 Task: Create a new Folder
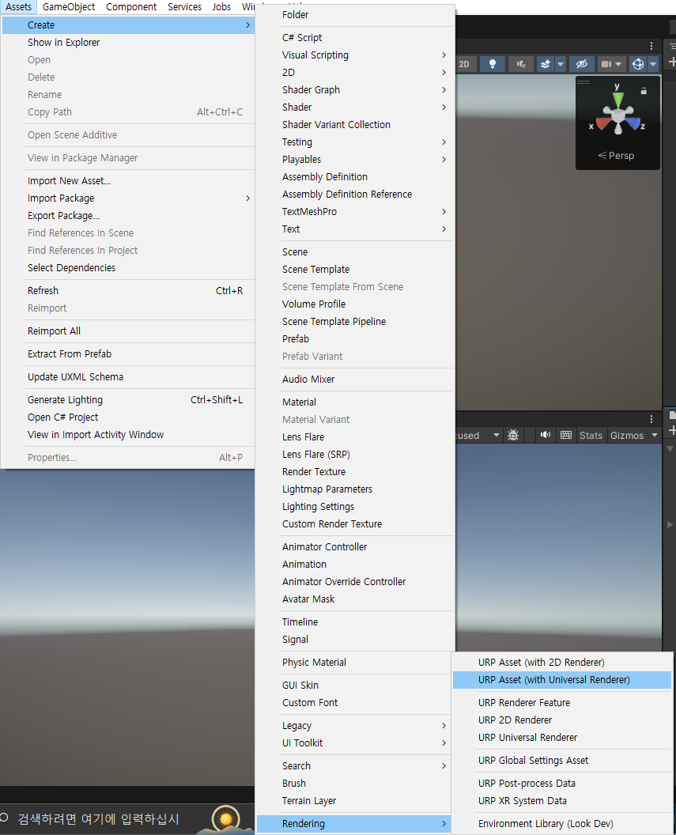click(355, 14)
